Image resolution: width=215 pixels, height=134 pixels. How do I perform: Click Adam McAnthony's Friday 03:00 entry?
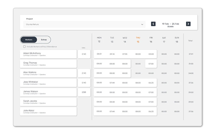151,54
